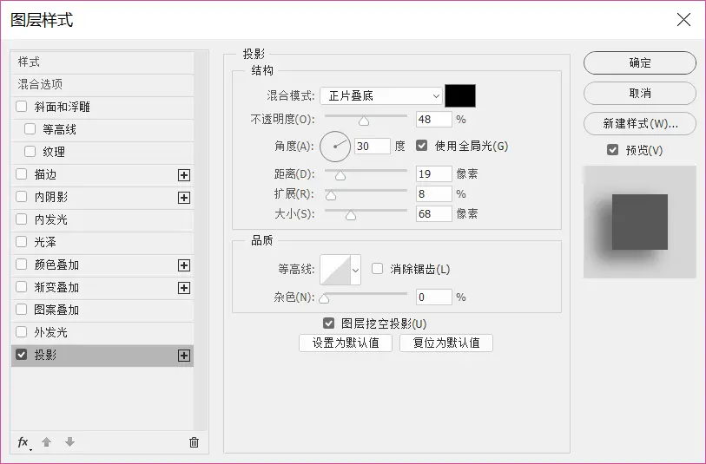
Task: Click the 距离 slider handle
Action: click(340, 175)
